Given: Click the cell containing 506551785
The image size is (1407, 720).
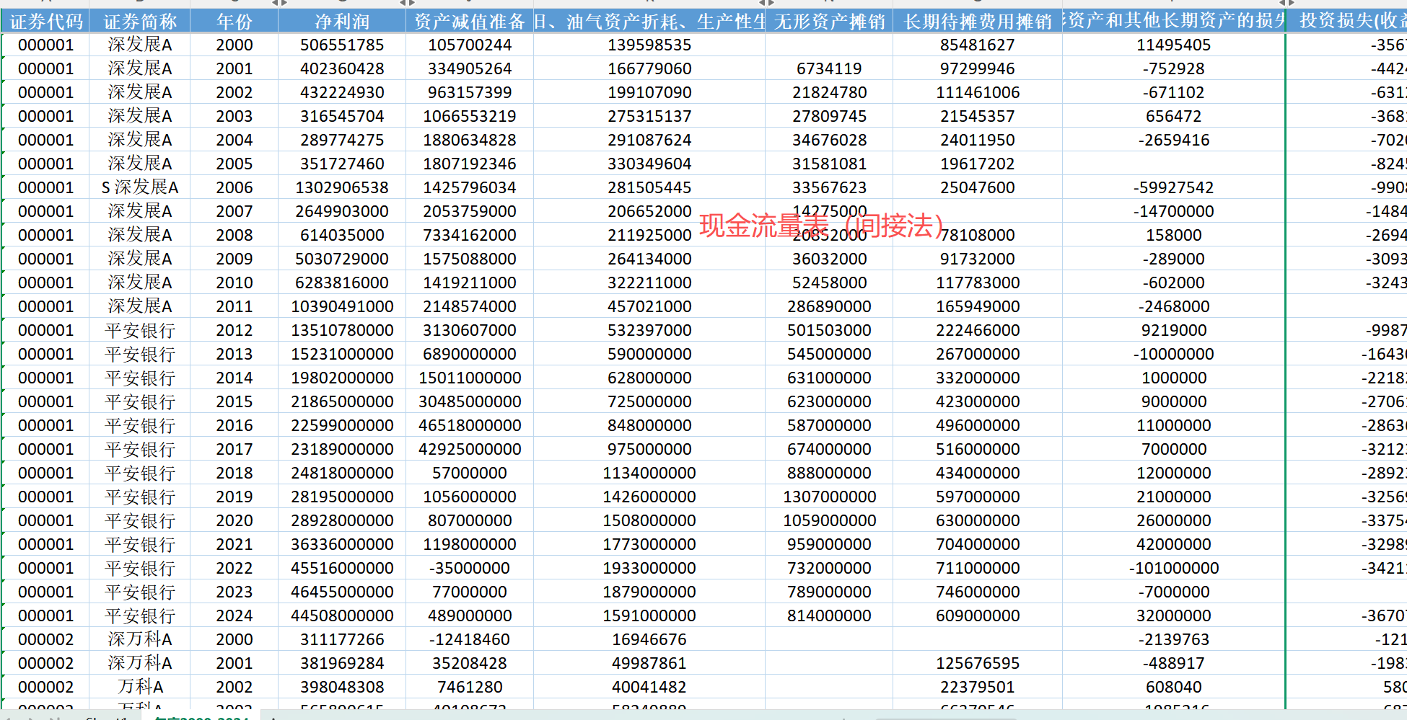Looking at the screenshot, I should (x=342, y=45).
